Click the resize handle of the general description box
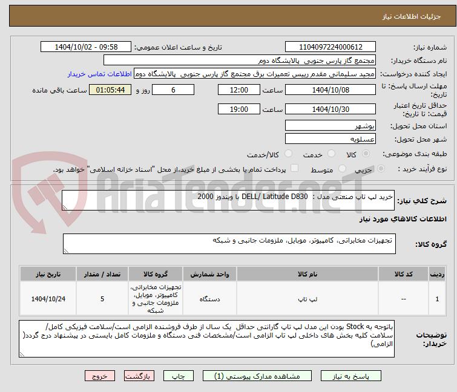Viewport: 457px width, 392px height. tap(65, 207)
